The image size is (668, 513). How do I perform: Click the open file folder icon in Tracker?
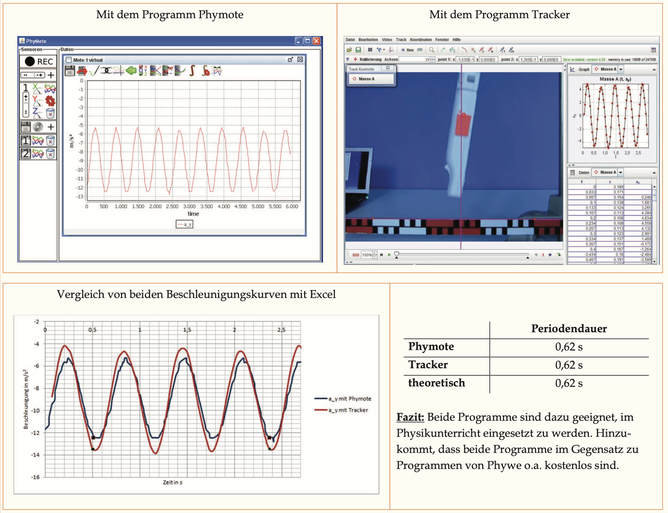tap(349, 50)
